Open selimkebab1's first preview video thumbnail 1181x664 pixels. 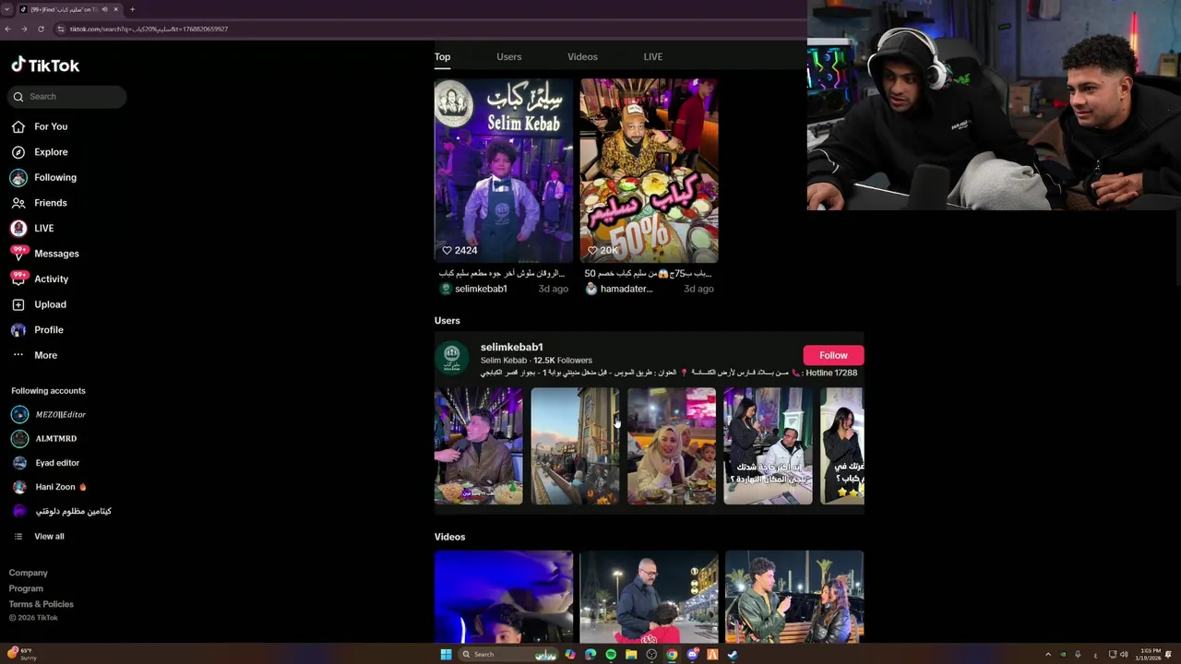[479, 446]
